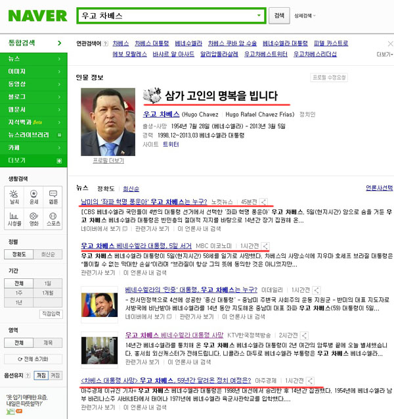394x419 pixels.
Task: Open the 우고 차베스 name link in profile
Action: (x=161, y=114)
